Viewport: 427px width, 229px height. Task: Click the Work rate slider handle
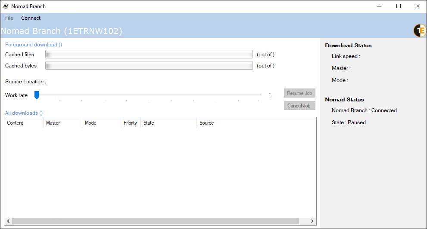click(x=37, y=95)
